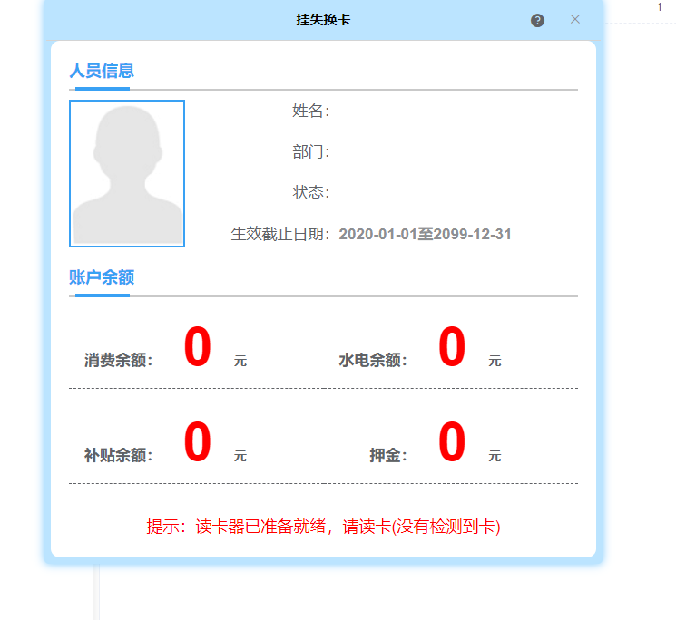Click the 部门 field label
The width and height of the screenshot is (676, 620).
pyautogui.click(x=310, y=151)
